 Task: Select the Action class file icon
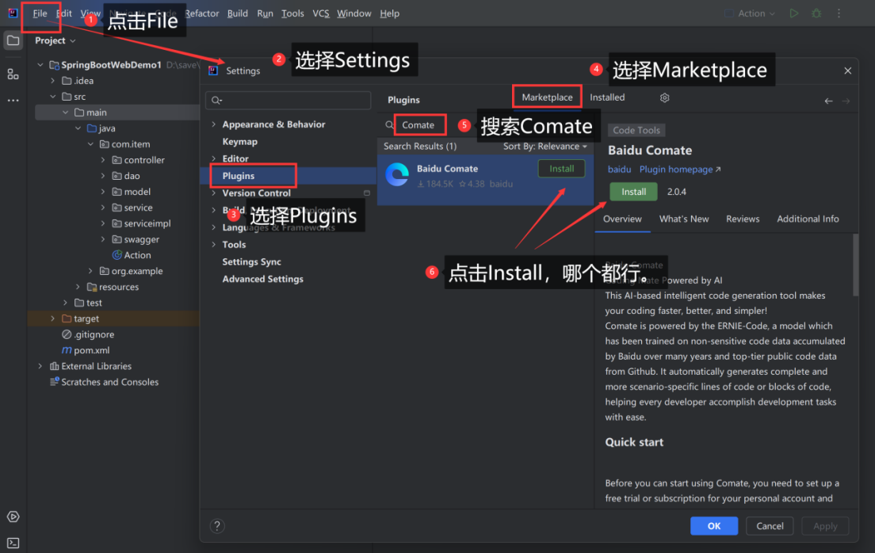point(117,255)
